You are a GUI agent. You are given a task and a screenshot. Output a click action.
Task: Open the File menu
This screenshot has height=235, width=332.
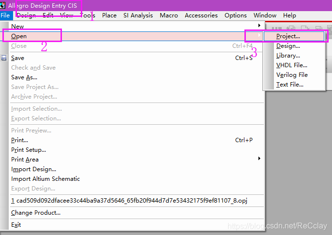click(5, 15)
